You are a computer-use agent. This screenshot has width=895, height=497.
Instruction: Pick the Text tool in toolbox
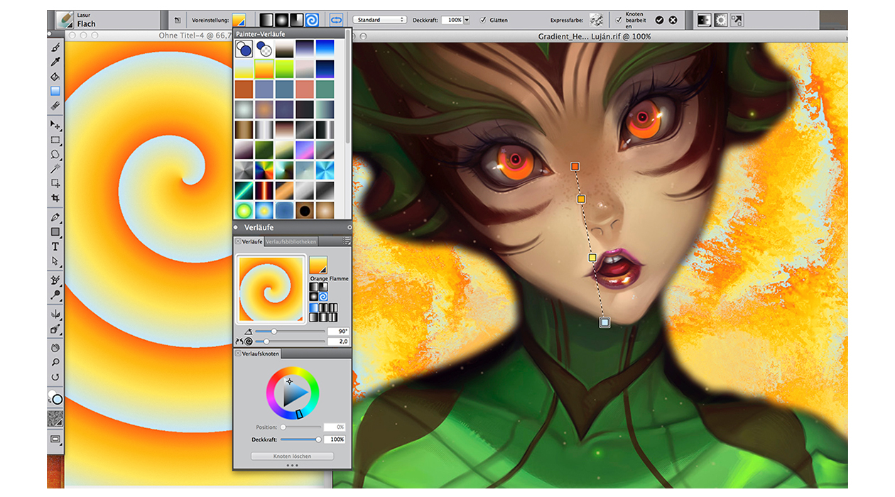[x=55, y=246]
